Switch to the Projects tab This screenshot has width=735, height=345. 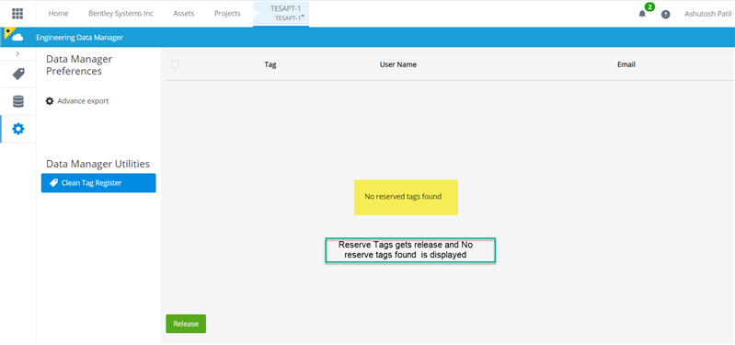coord(227,14)
